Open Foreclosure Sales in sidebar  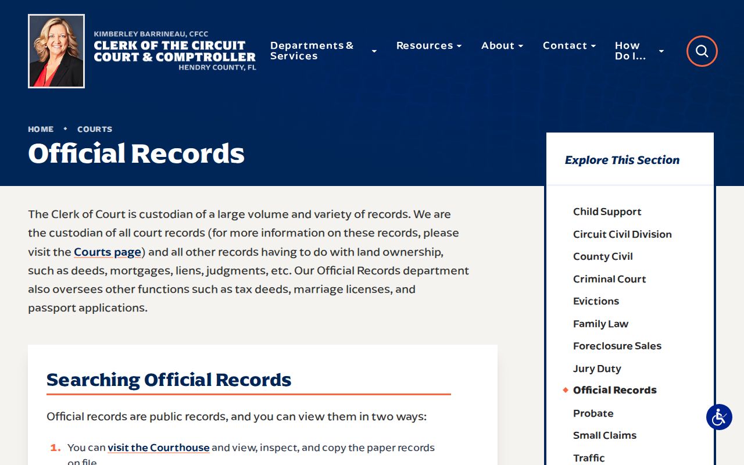click(617, 346)
